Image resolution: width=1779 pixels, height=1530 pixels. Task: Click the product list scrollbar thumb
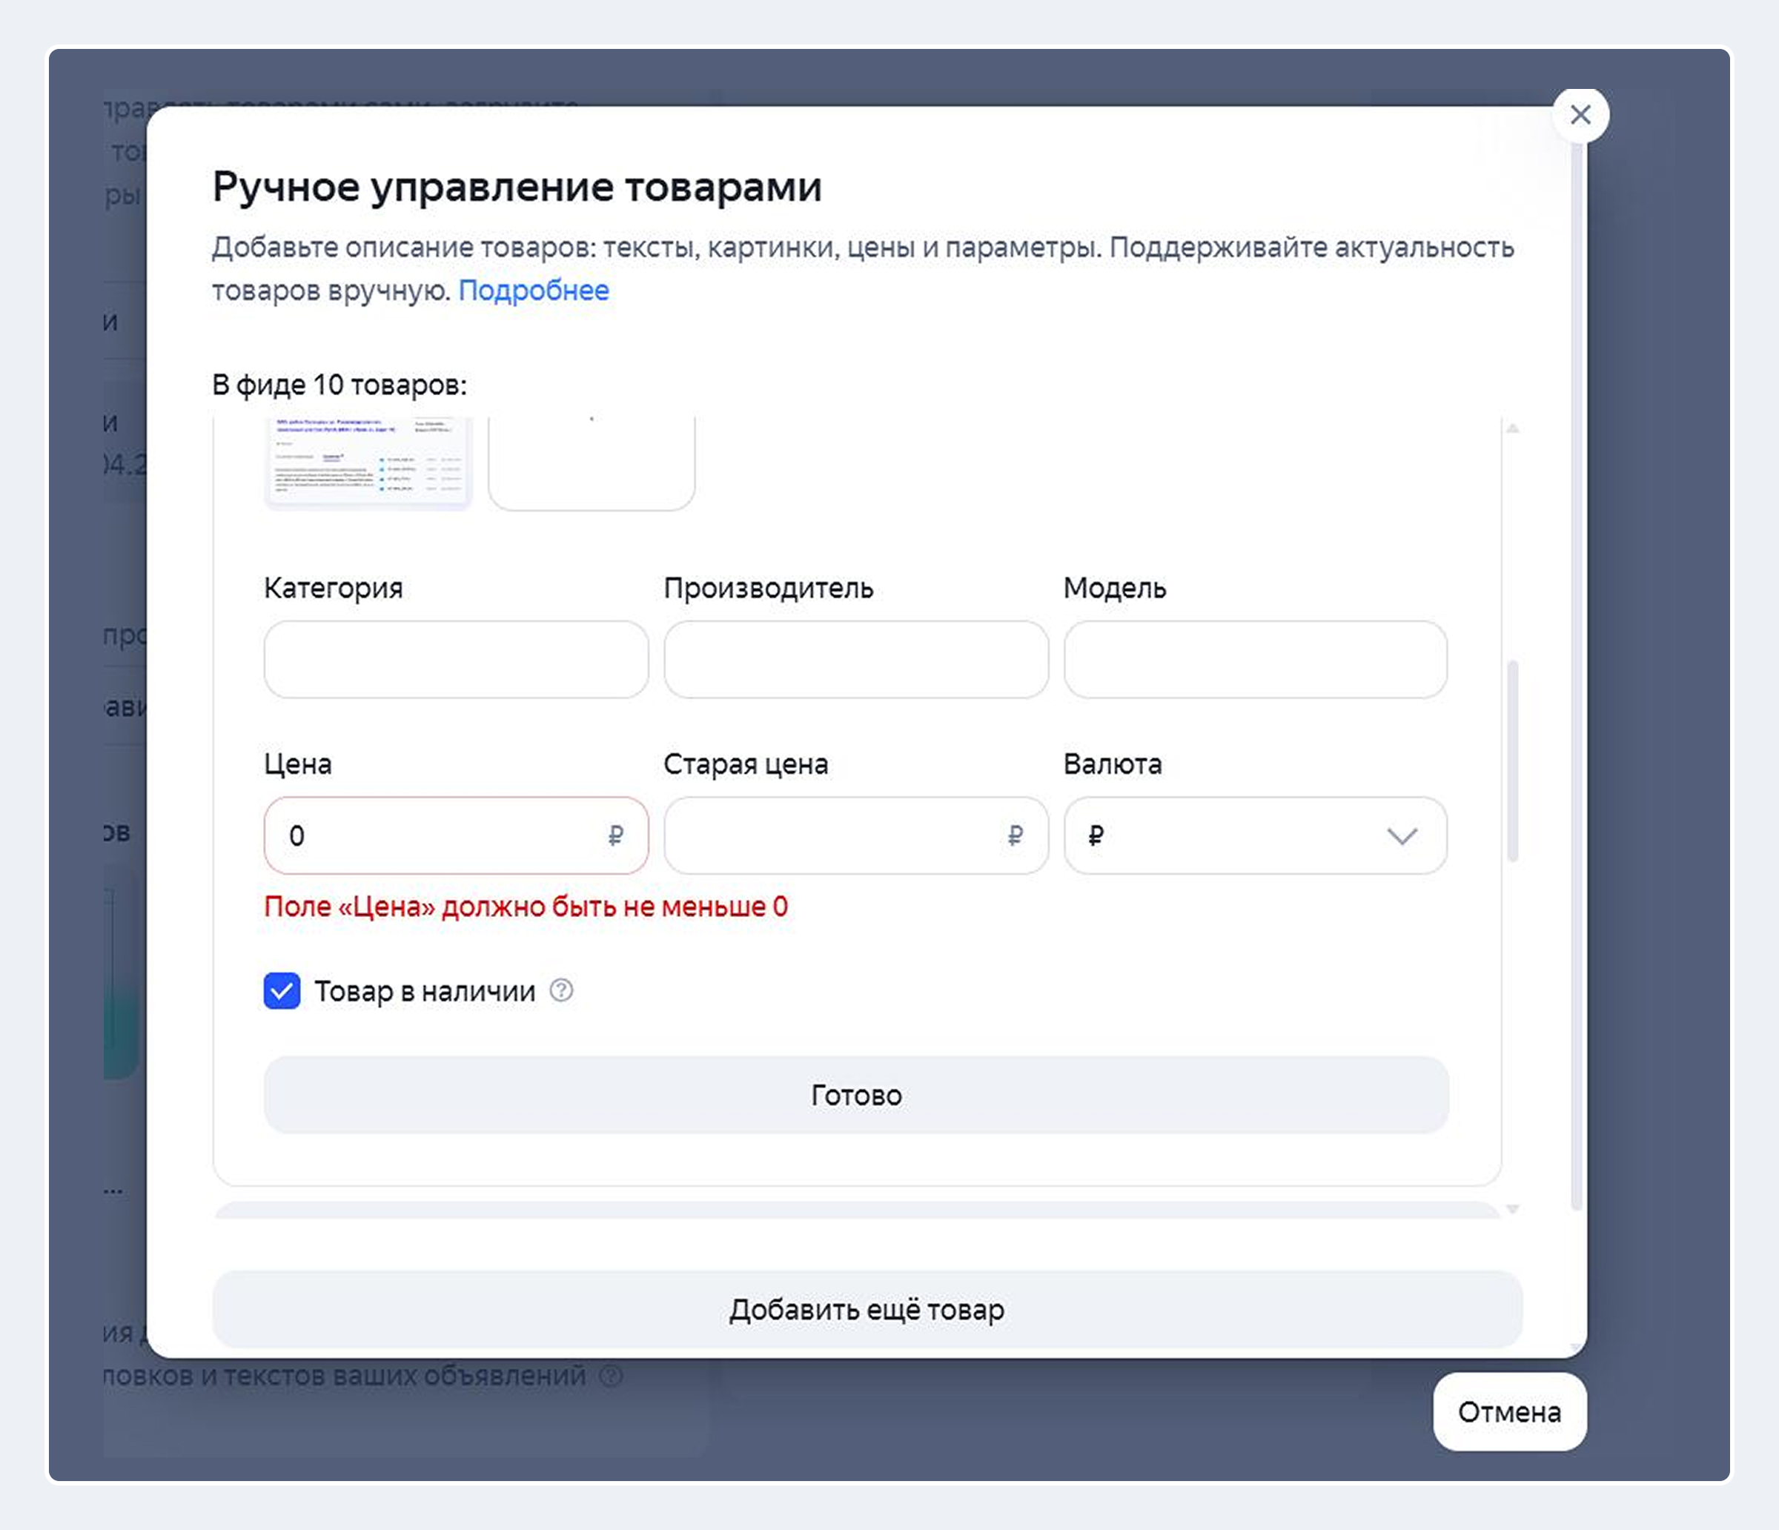pyautogui.click(x=1513, y=761)
